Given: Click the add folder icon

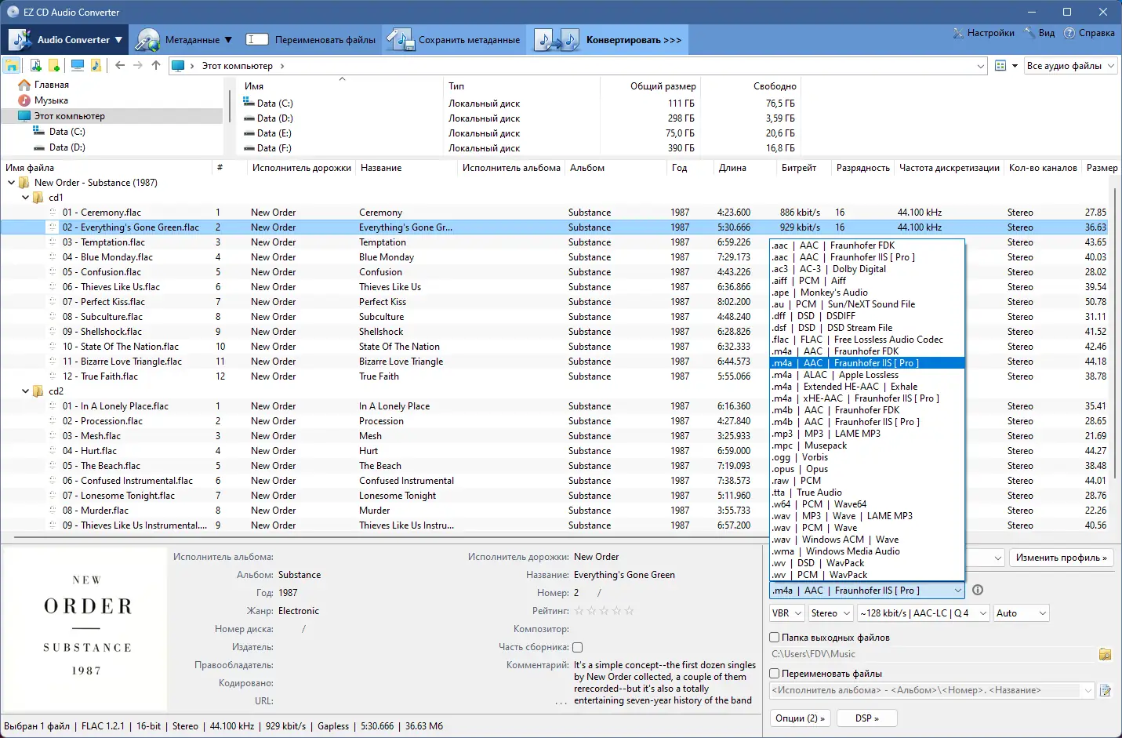Looking at the screenshot, I should pos(54,66).
